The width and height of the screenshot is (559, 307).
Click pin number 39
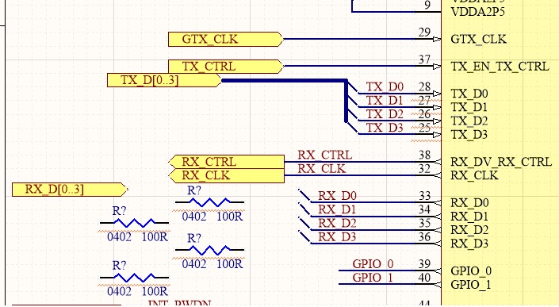[424, 264]
